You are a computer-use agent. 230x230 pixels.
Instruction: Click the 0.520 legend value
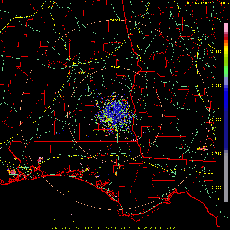pyautogui.click(x=216, y=131)
